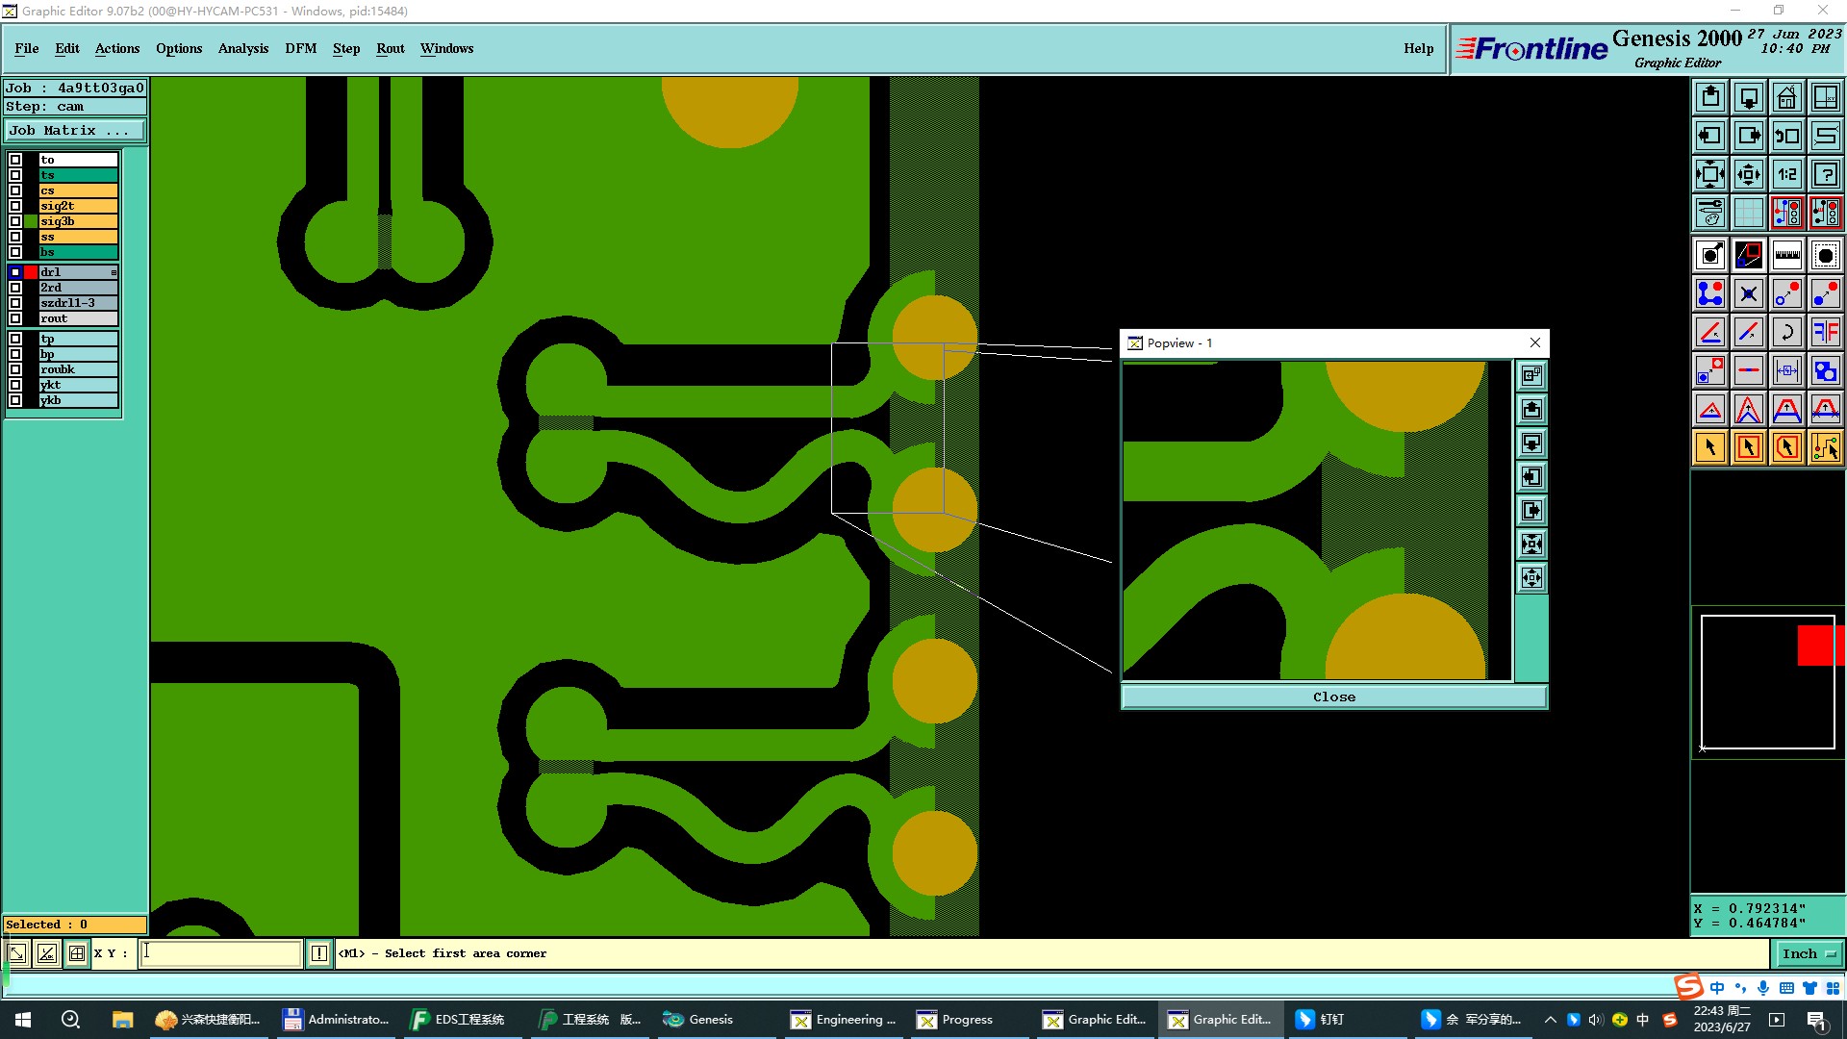
Task: Select the ruler measure tool
Action: pos(1786,255)
